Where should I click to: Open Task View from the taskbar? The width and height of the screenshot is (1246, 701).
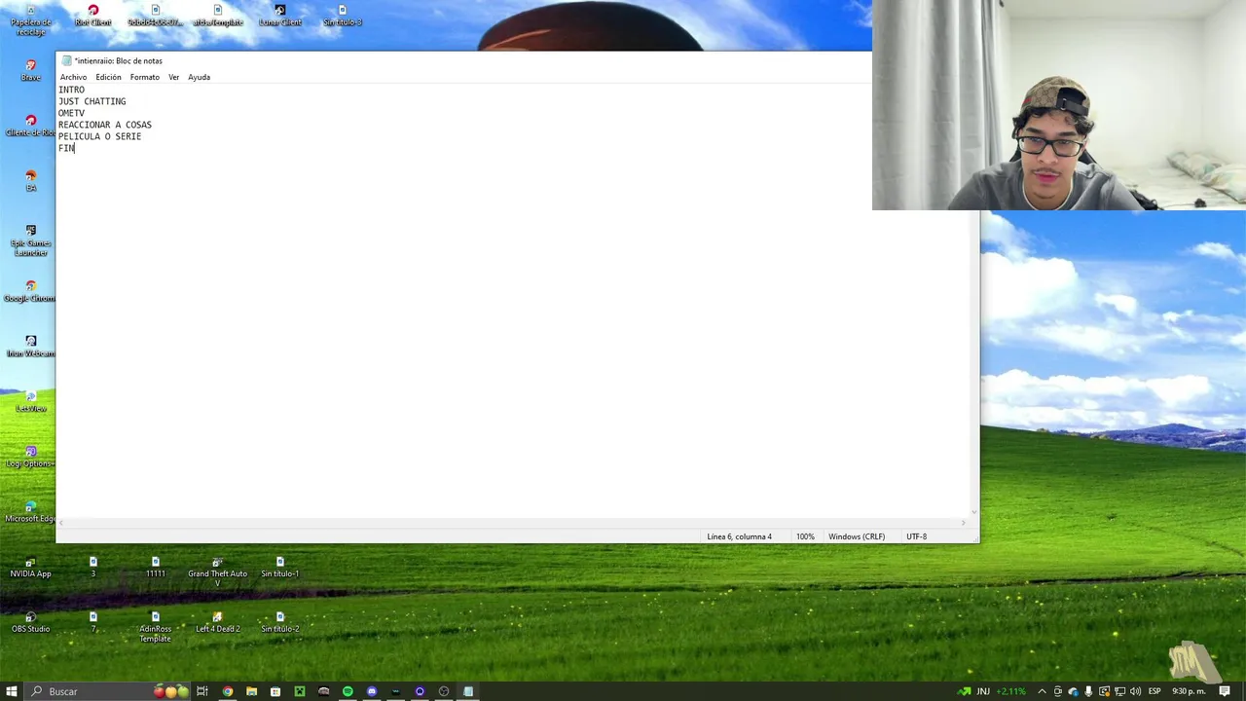(x=202, y=691)
